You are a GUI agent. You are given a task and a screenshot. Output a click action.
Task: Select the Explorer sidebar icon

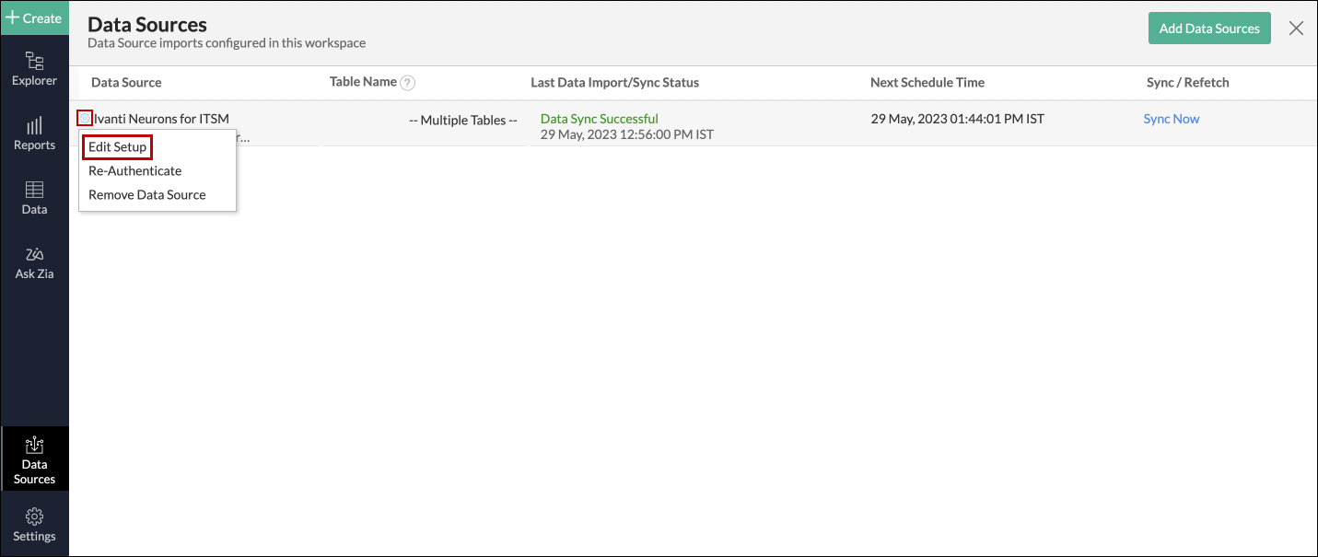point(34,69)
